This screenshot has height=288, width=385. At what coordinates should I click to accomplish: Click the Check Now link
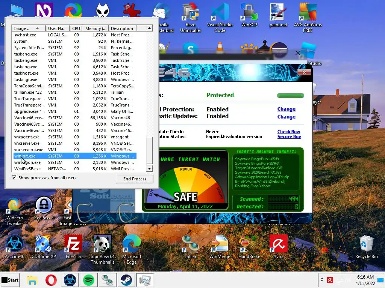[x=289, y=132]
